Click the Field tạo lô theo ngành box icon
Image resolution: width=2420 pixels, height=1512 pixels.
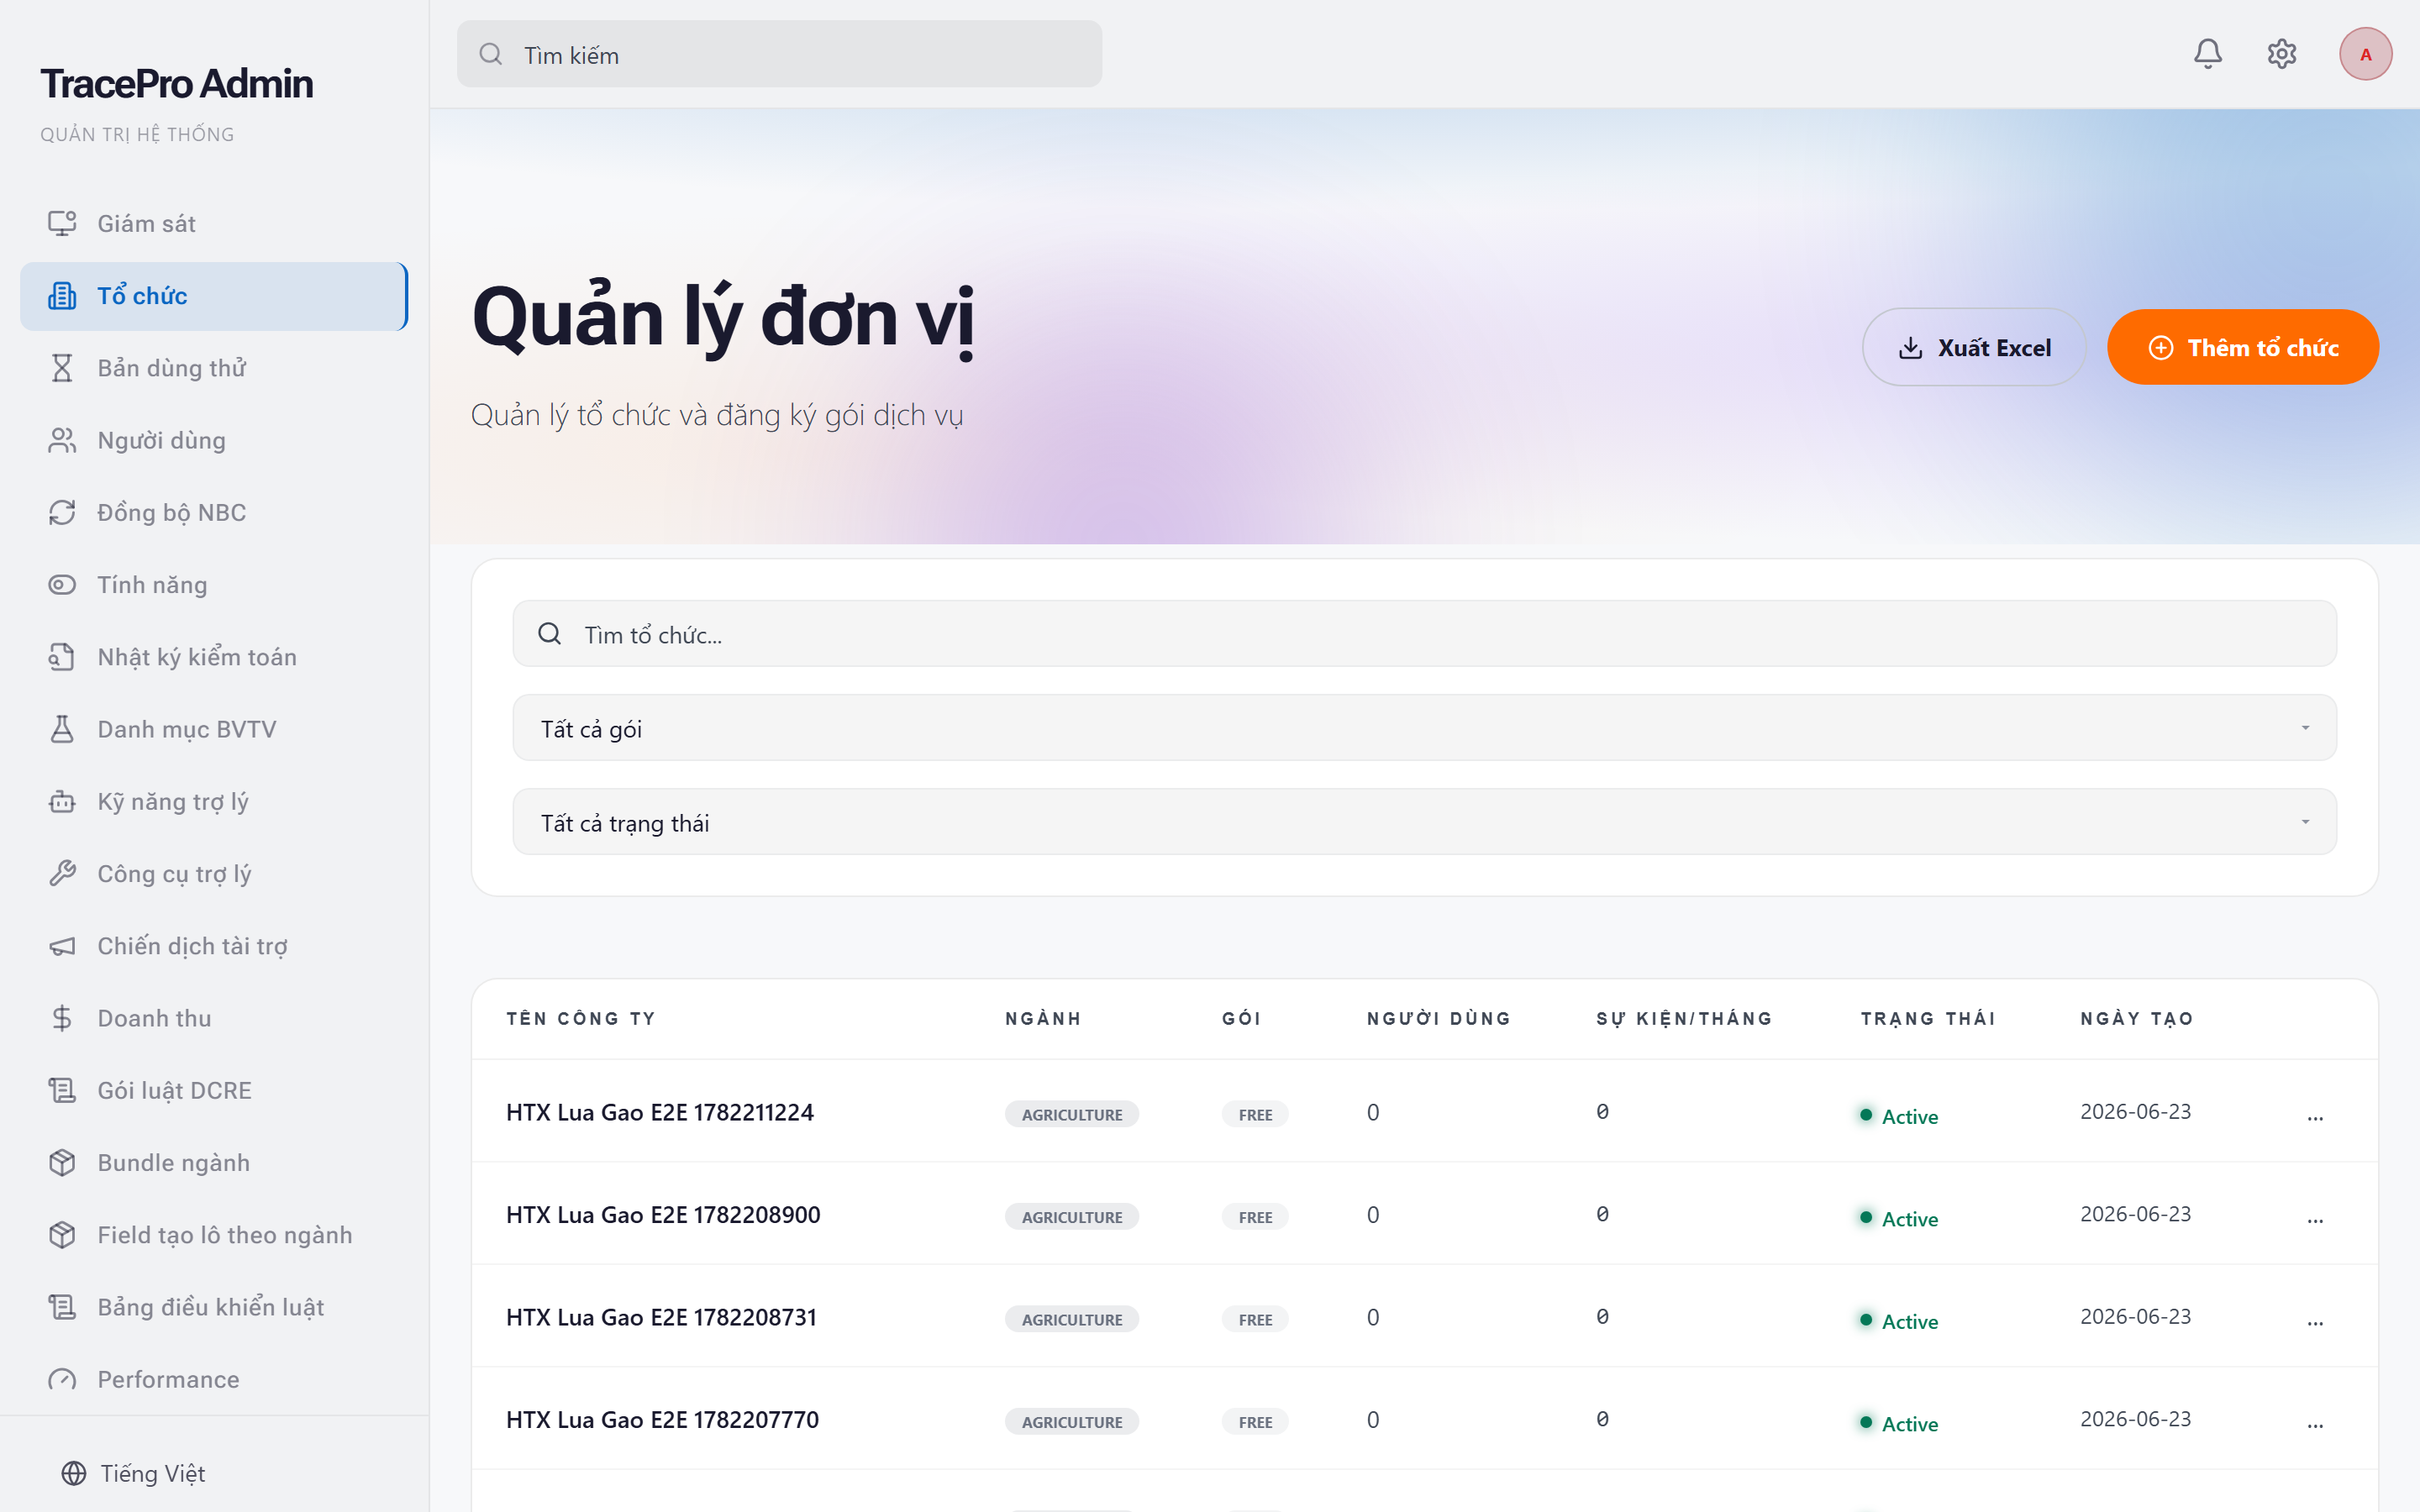[62, 1235]
